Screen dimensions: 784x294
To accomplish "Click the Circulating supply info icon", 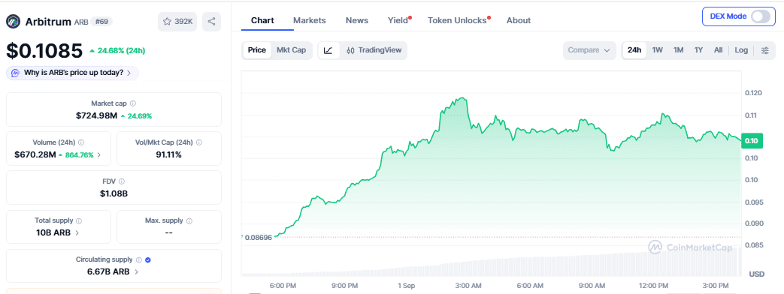I will pyautogui.click(x=138, y=259).
